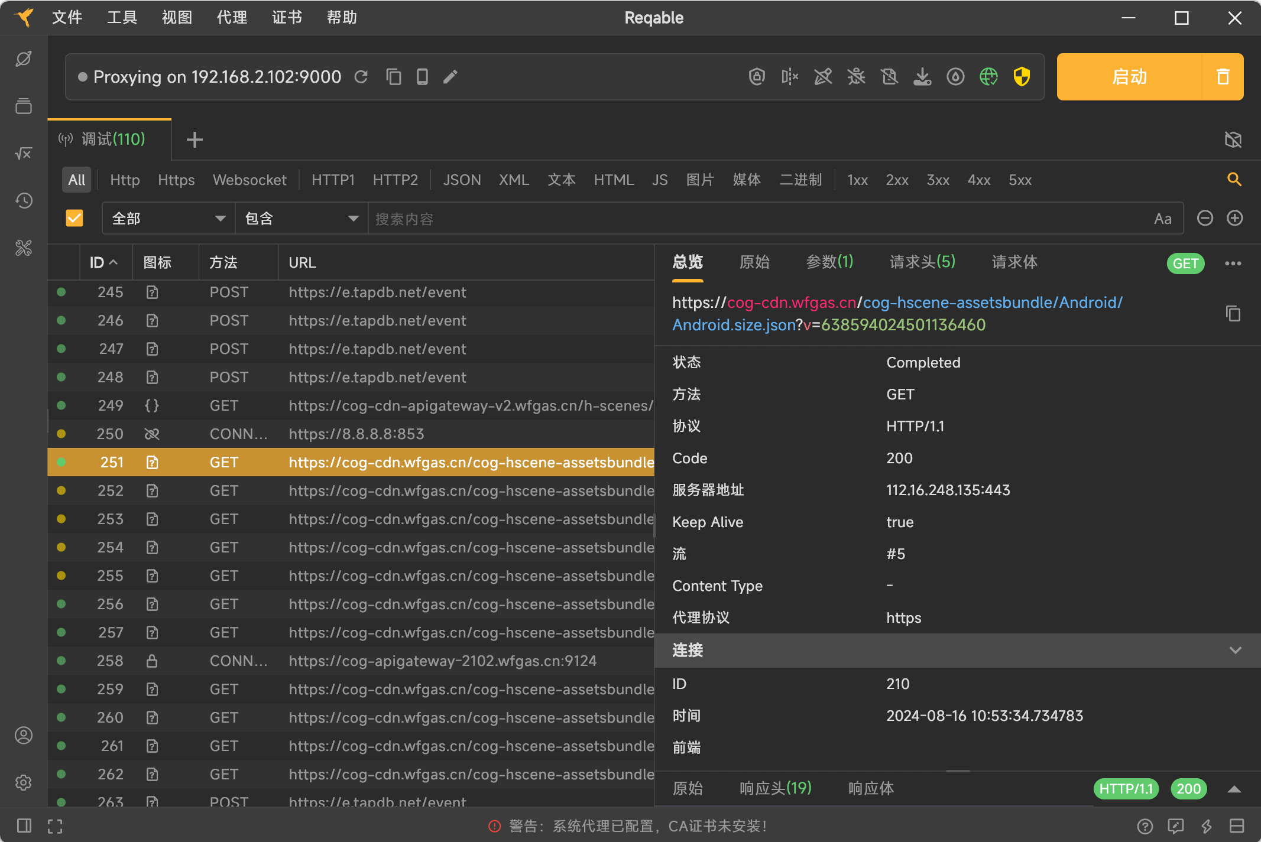Click the trash icon on the orange button
The image size is (1261, 842).
coord(1223,77)
